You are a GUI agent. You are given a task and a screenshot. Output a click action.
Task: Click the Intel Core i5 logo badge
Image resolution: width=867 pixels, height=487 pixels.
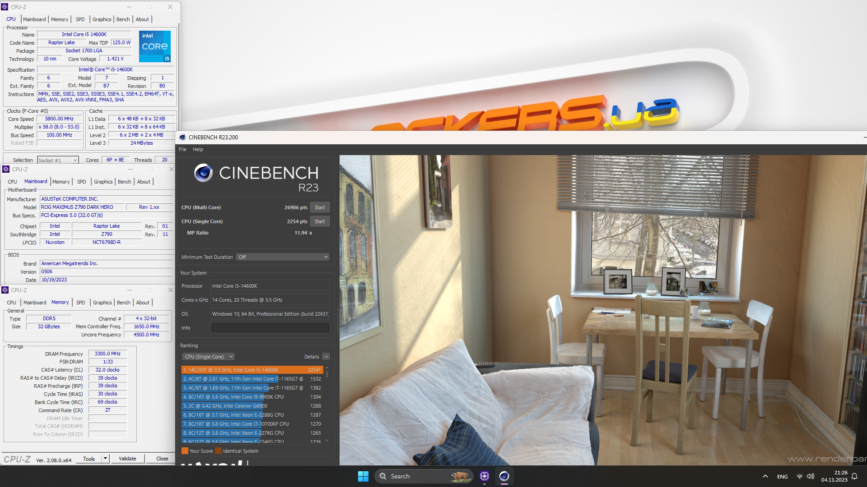click(154, 46)
